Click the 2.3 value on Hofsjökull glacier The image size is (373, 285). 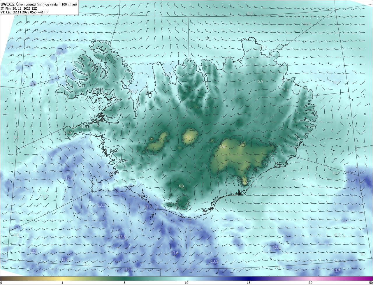pyautogui.click(x=188, y=137)
